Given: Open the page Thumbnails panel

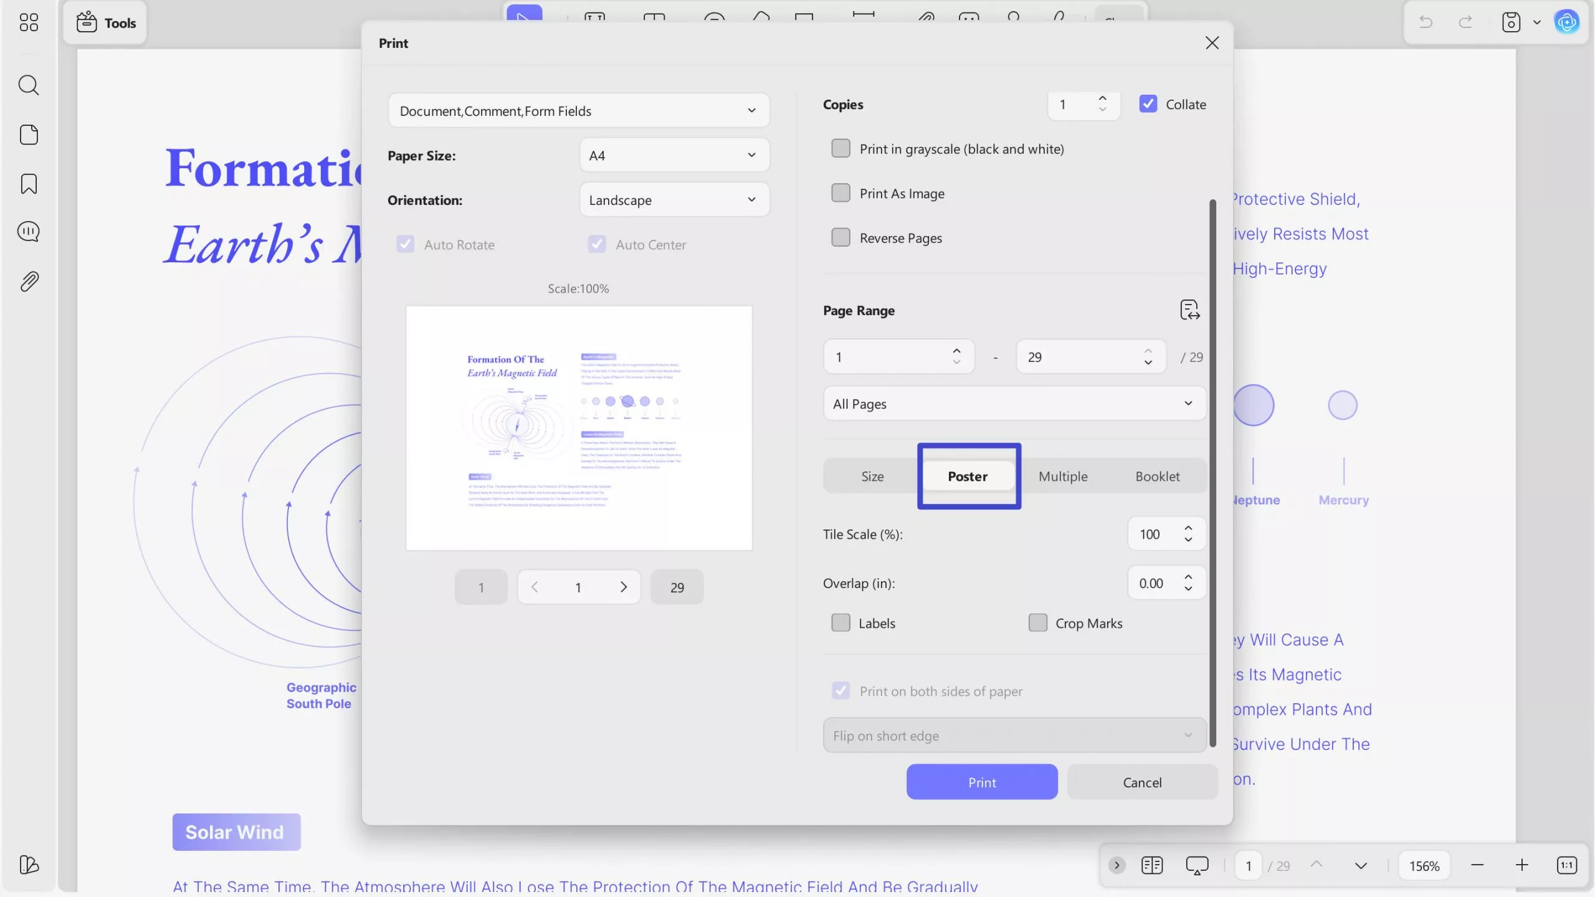Looking at the screenshot, I should (29, 134).
